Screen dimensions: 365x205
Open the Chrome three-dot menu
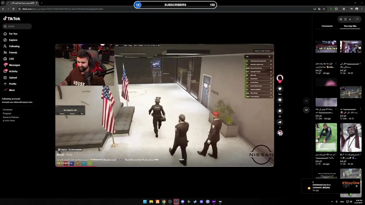(x=361, y=9)
